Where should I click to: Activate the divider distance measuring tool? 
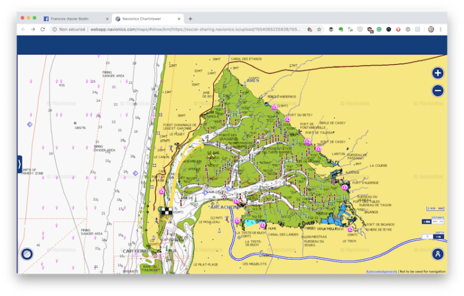click(x=437, y=254)
